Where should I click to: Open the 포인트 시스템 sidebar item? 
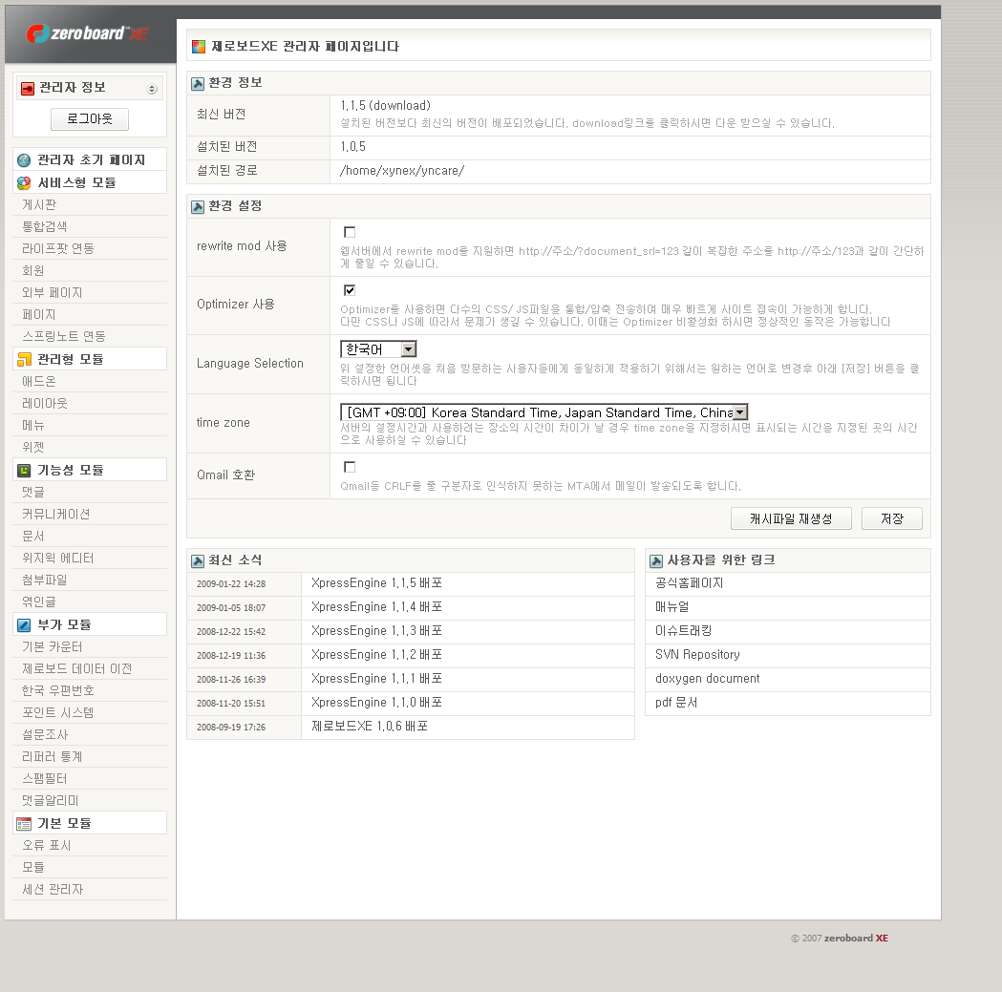(58, 713)
